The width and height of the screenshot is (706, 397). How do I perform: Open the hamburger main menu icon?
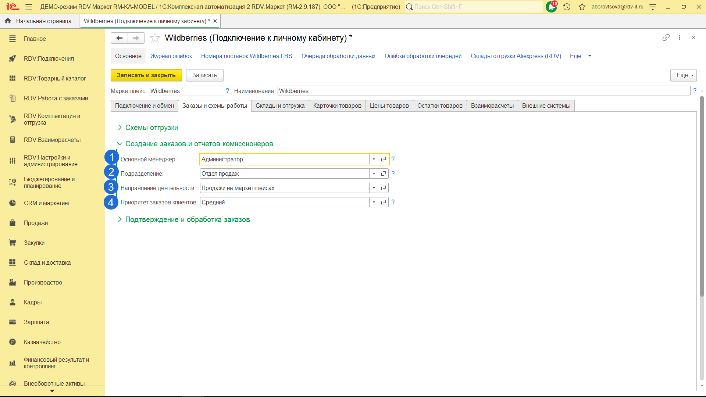29,7
